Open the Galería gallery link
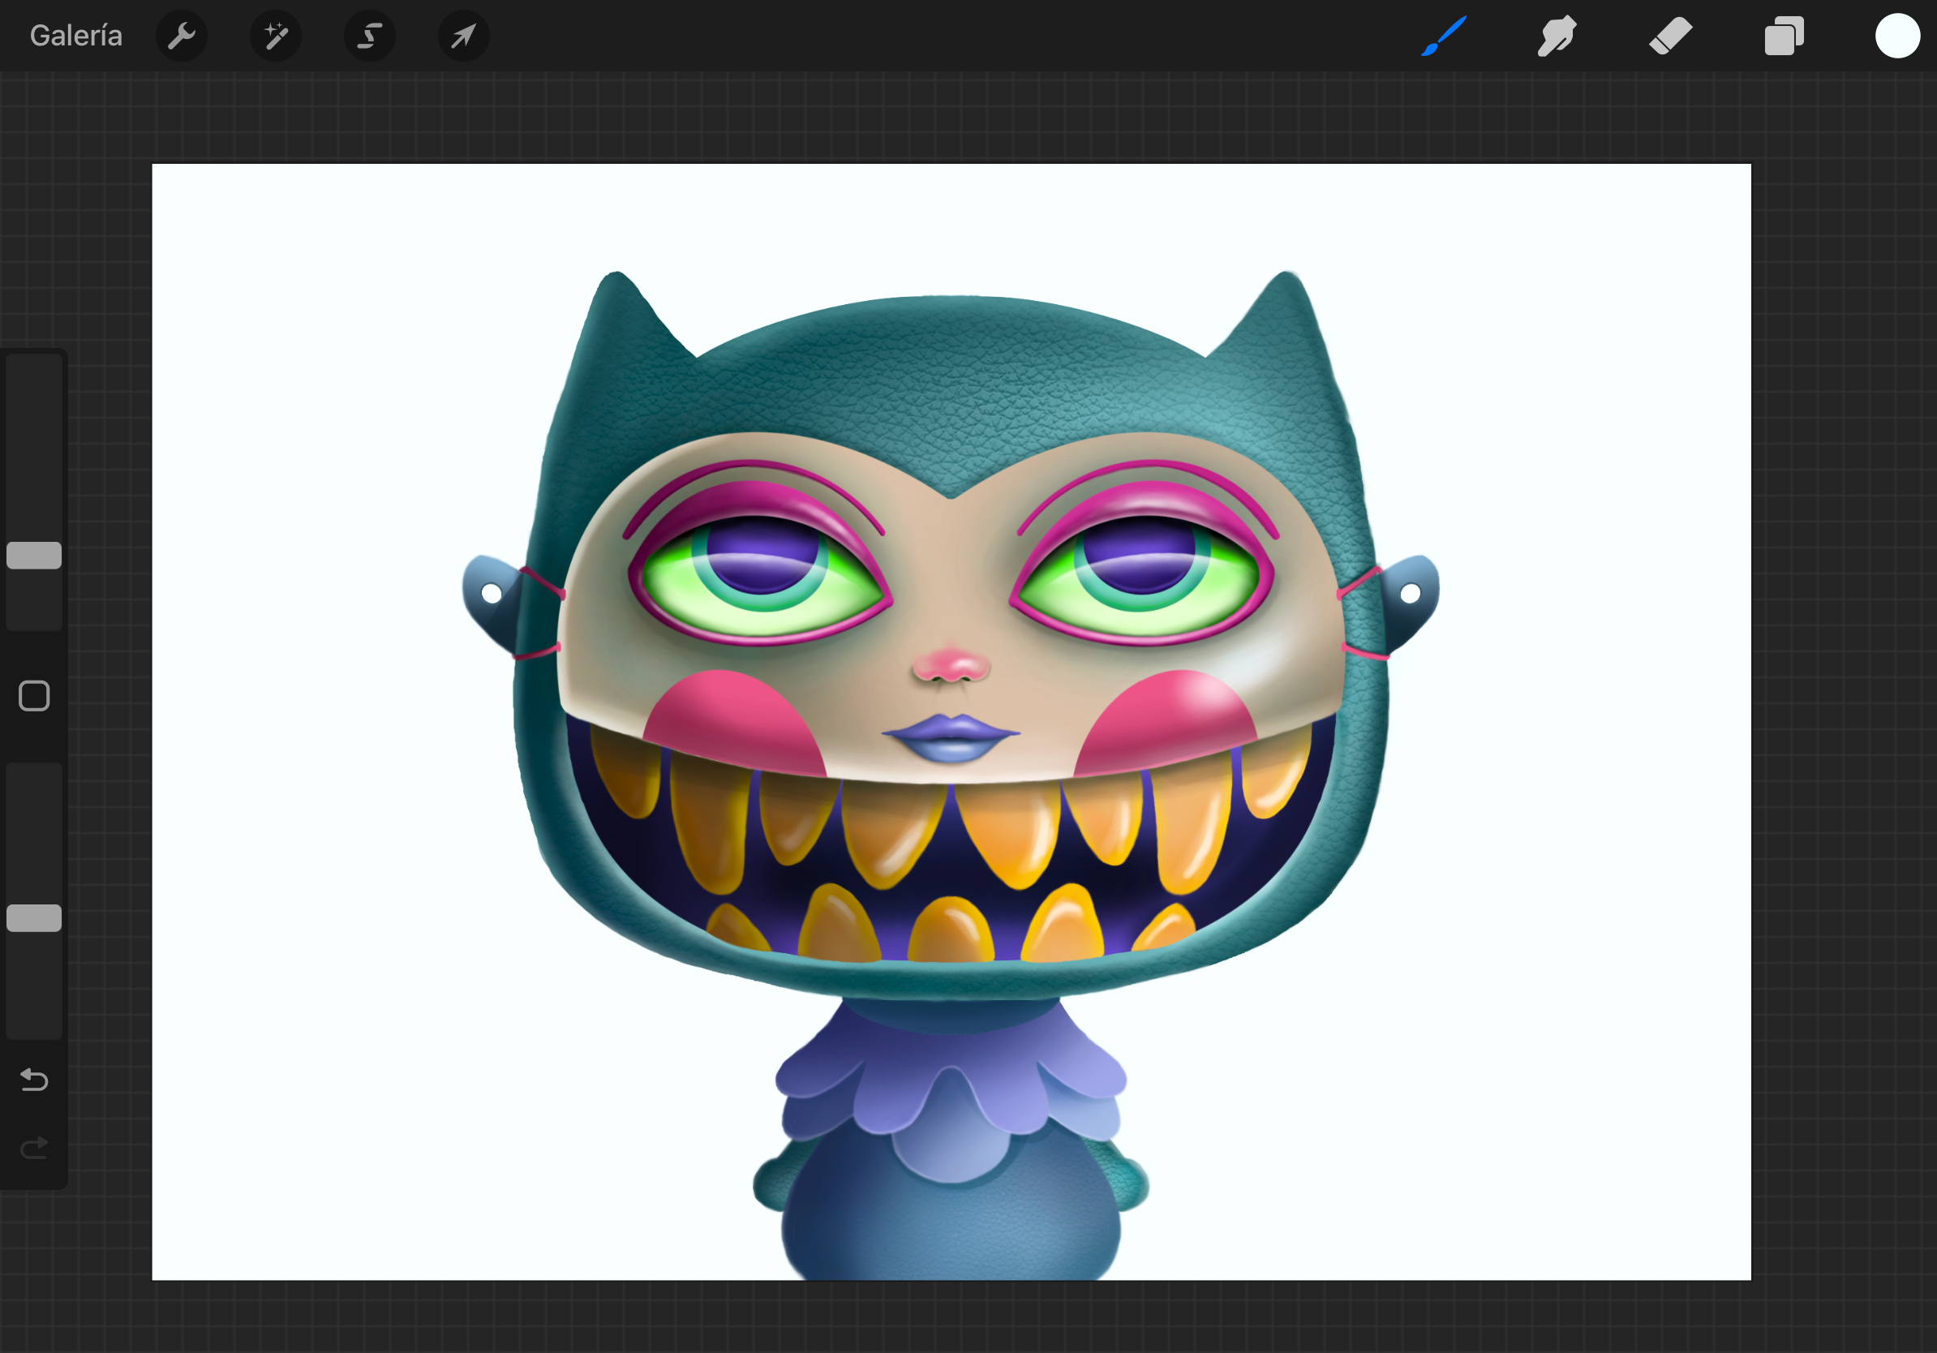The image size is (1937, 1353). click(x=76, y=36)
